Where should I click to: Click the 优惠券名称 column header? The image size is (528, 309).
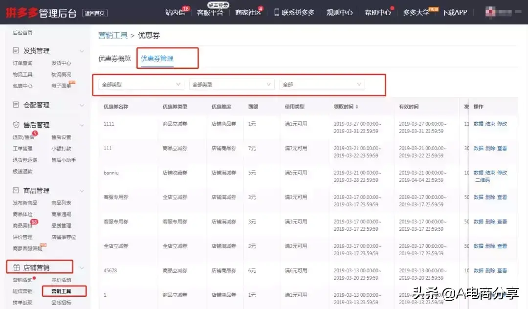(x=116, y=107)
